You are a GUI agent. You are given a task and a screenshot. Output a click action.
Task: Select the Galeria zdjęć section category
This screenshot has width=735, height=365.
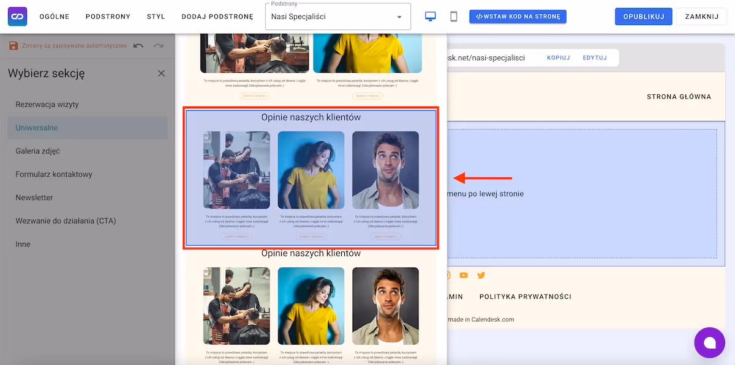pos(38,151)
